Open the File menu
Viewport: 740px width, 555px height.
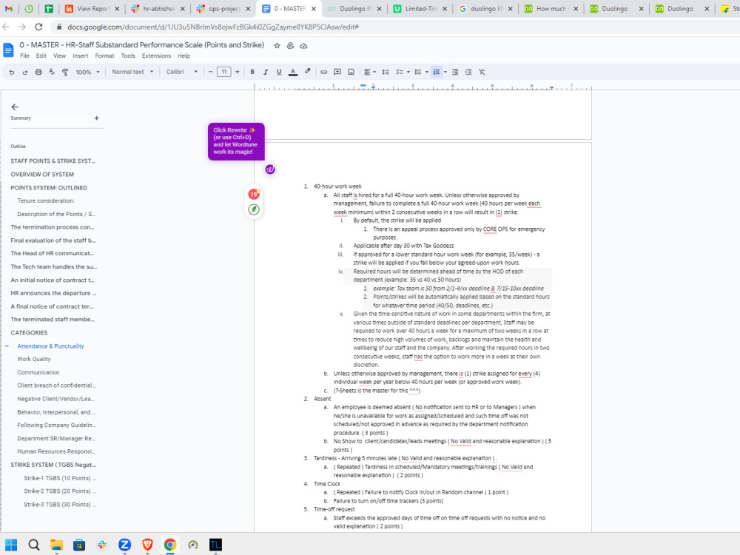pos(24,55)
